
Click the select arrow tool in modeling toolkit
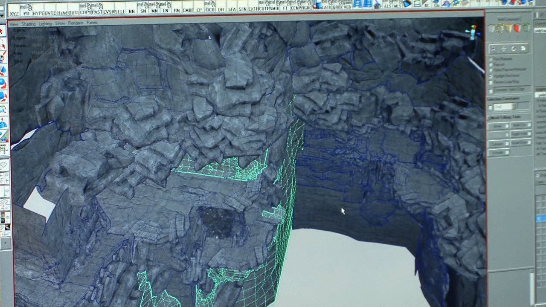point(494,49)
